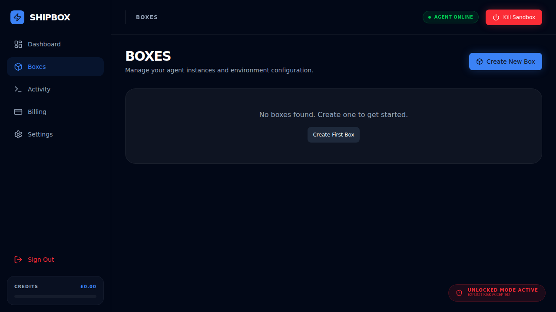Select the Dashboard grid icon in sidebar

click(x=18, y=44)
